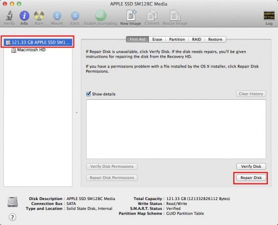Click the Verify Disk Permissions button

[112, 166]
